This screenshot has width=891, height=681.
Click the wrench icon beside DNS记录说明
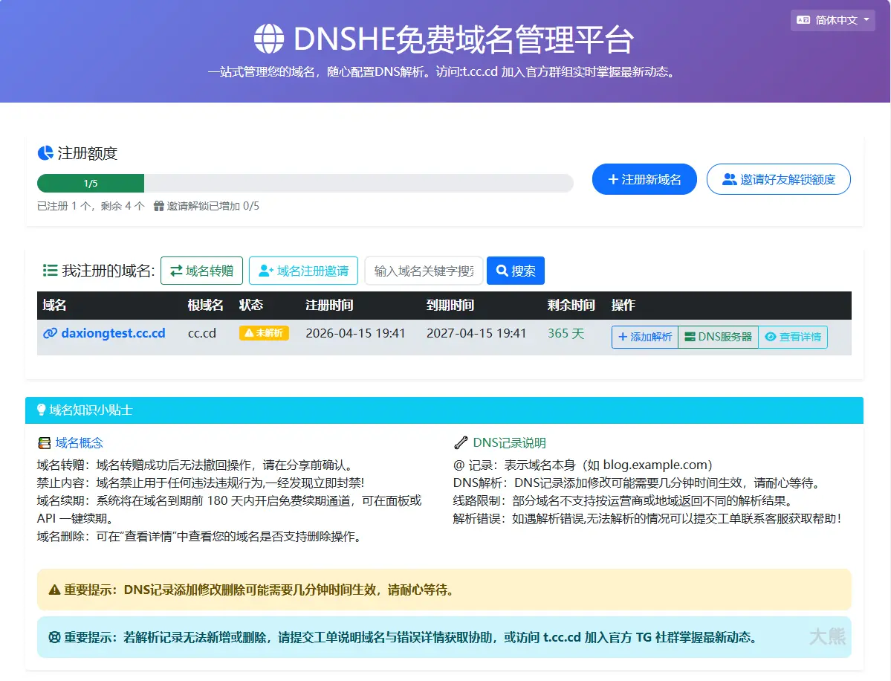click(x=461, y=443)
